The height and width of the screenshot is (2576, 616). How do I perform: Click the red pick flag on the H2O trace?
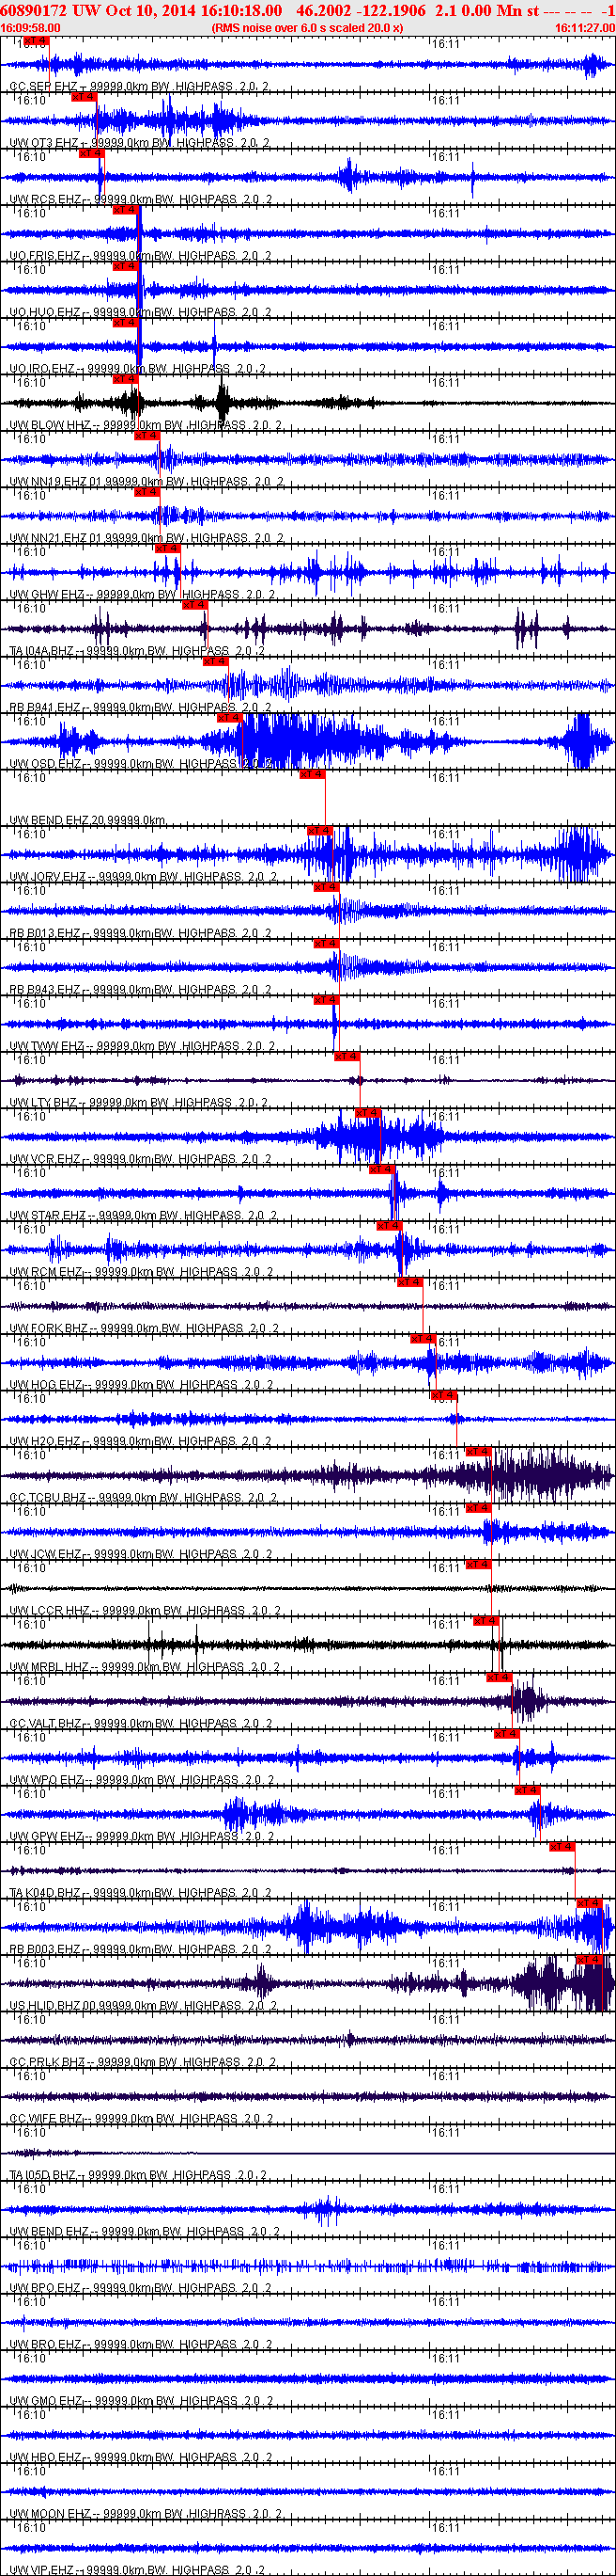click(444, 1395)
